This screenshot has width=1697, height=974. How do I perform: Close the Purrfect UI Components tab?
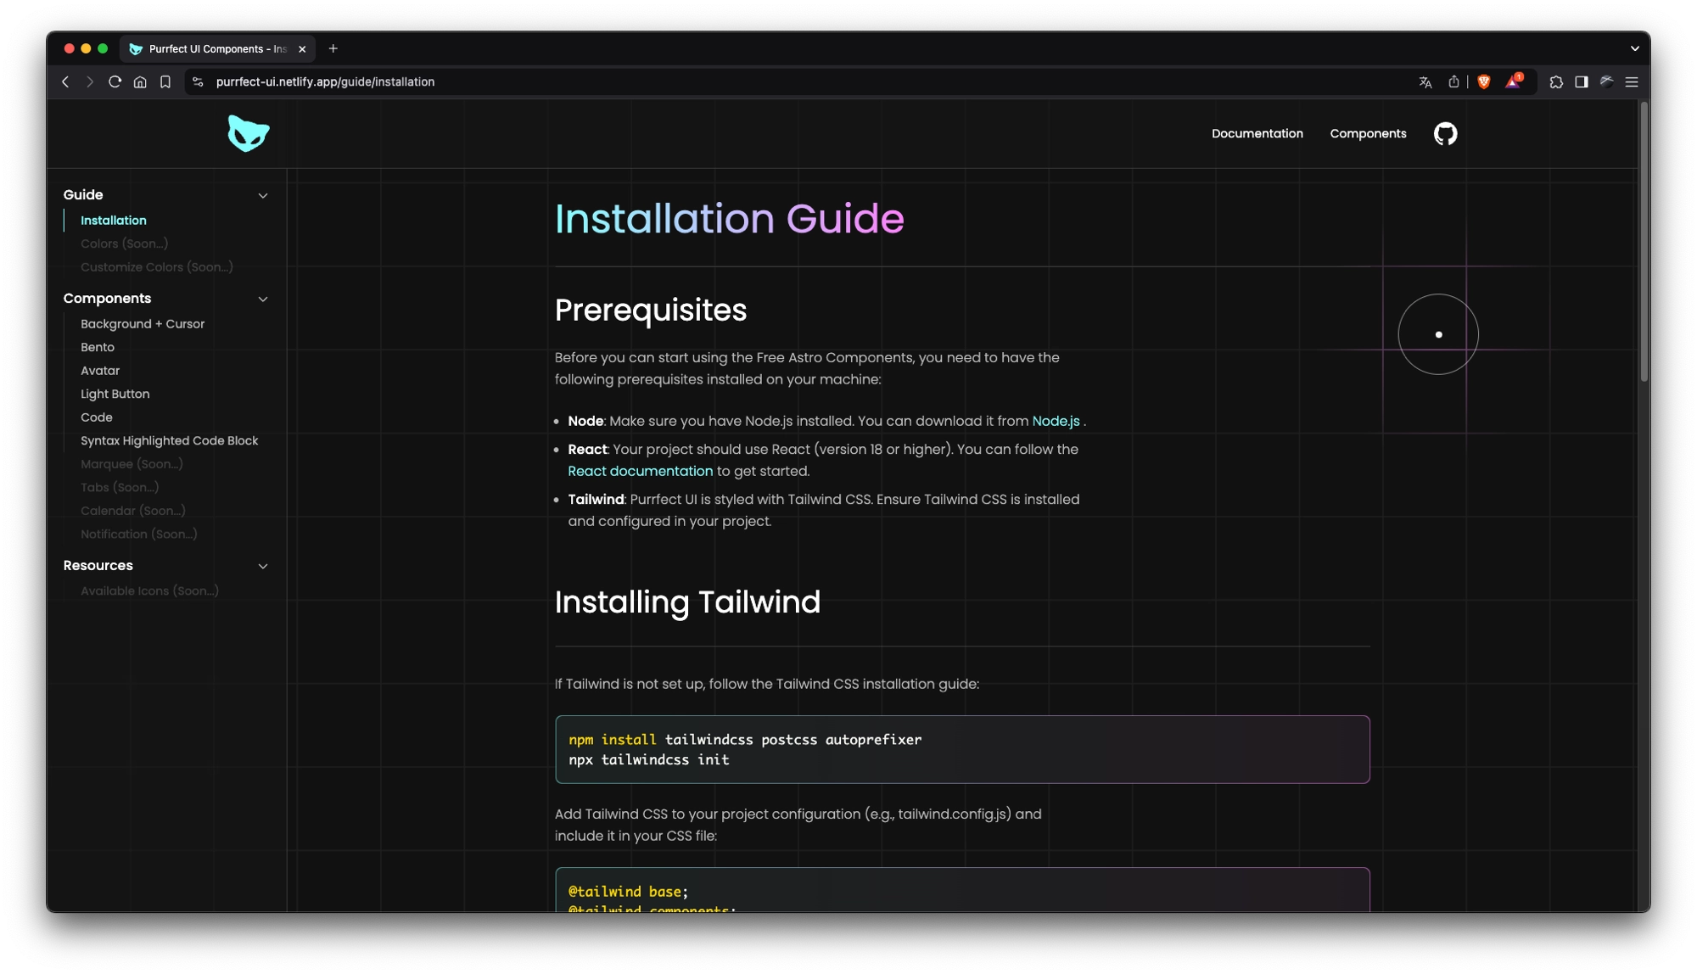302,49
